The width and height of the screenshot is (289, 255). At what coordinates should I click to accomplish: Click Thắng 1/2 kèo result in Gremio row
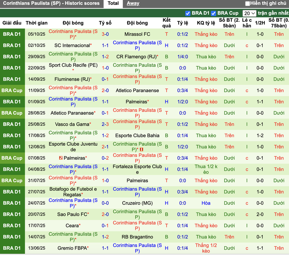[x=206, y=248]
